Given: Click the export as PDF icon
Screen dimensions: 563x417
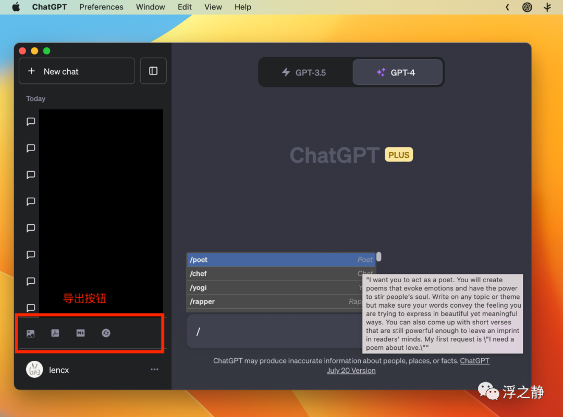Looking at the screenshot, I should [x=55, y=333].
